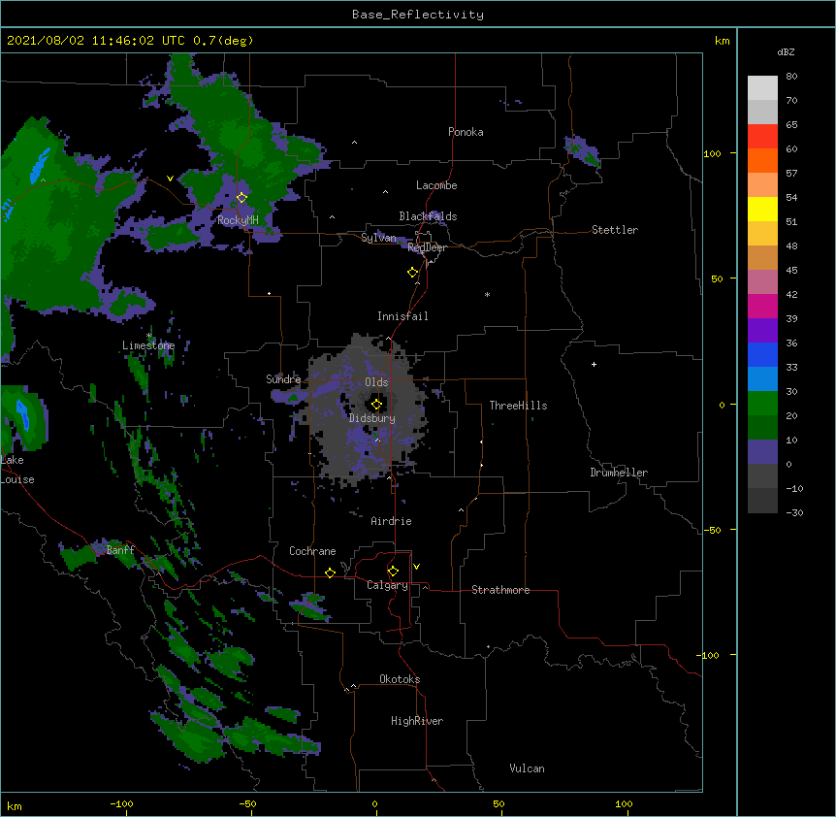This screenshot has height=817, width=836.
Task: Click the yellow marker above Calgary label
Action: pos(393,572)
